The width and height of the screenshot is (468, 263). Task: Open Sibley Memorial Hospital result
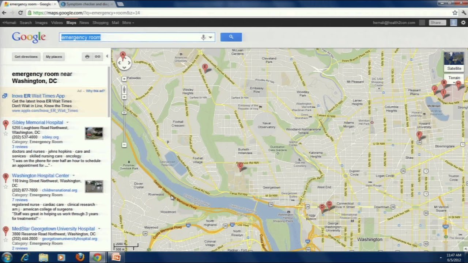pos(37,122)
